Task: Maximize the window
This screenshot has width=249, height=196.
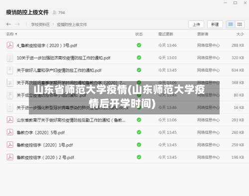Action: 235,3
